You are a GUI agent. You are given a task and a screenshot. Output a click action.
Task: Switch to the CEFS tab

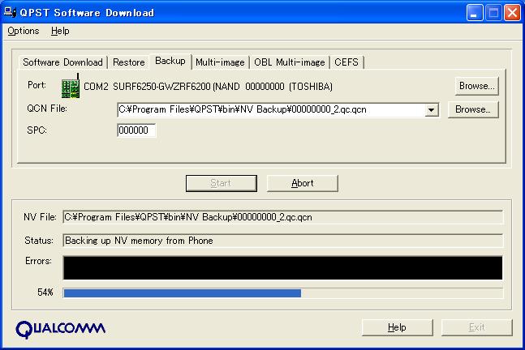(x=346, y=62)
